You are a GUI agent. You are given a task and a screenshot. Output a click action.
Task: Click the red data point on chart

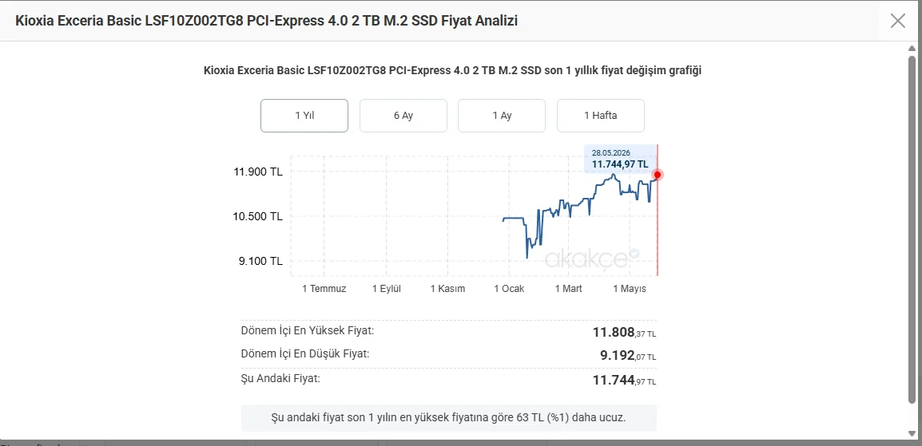click(658, 175)
